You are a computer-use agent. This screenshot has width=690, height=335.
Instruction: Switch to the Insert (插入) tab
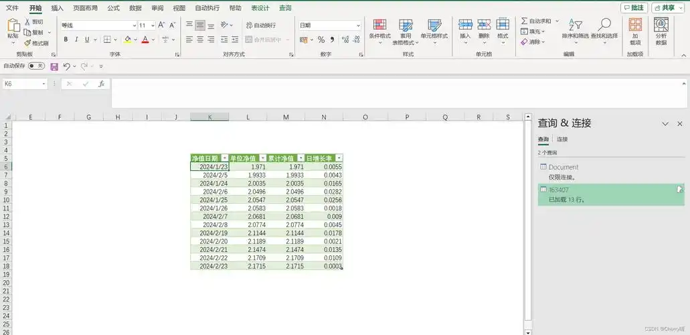[x=57, y=8]
